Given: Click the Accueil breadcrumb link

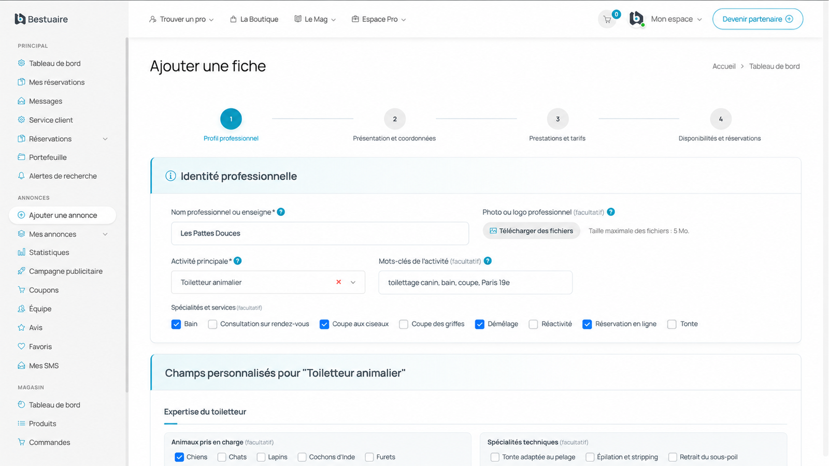Looking at the screenshot, I should [724, 66].
